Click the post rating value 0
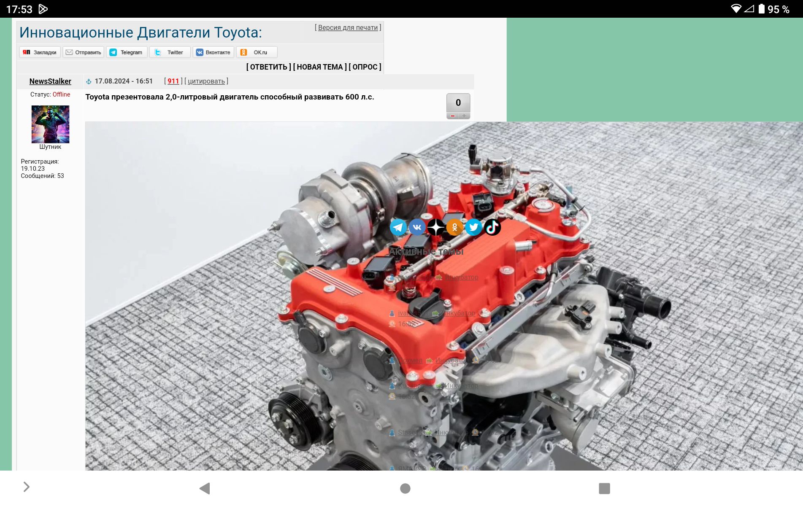Image resolution: width=803 pixels, height=506 pixels. click(x=458, y=102)
